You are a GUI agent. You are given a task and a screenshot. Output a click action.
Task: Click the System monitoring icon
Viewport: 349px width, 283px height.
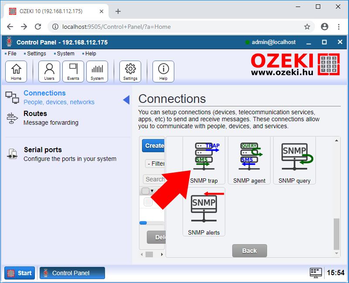click(x=97, y=71)
